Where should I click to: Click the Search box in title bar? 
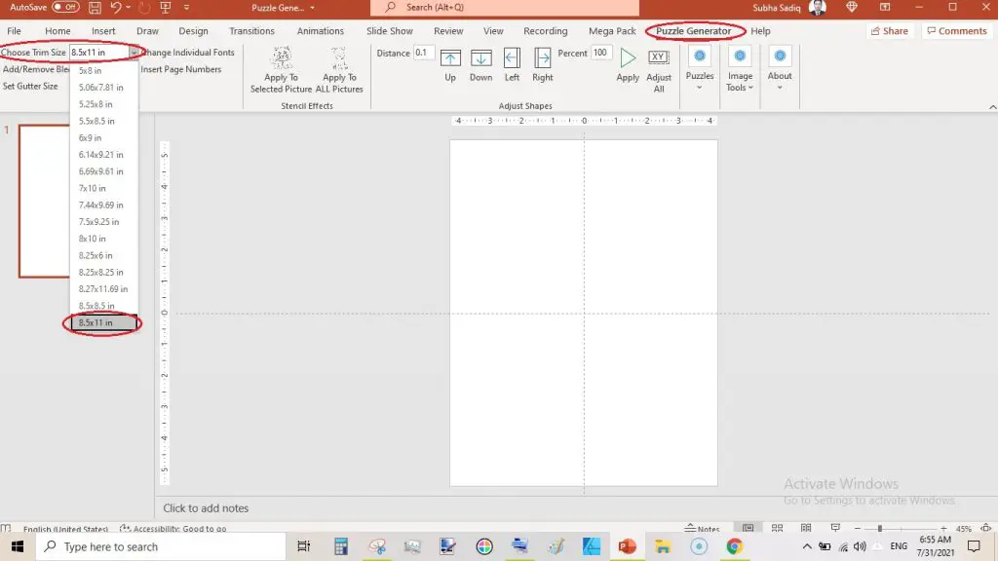tap(505, 8)
